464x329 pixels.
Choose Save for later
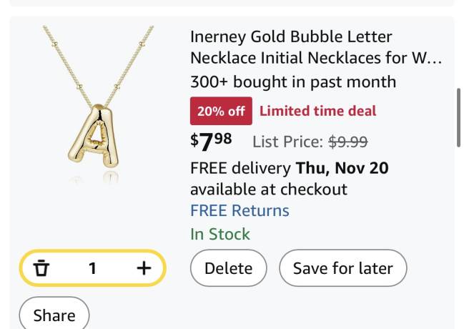(342, 268)
